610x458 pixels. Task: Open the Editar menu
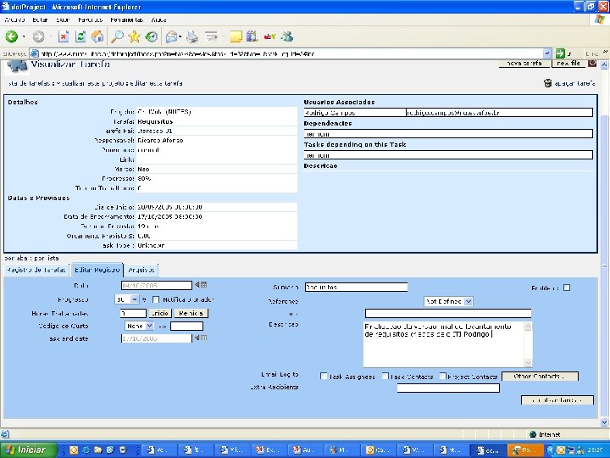40,20
